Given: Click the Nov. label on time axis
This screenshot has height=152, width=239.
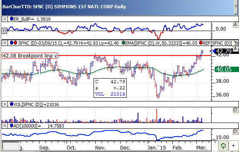Looking at the screenshot, I should [100, 147].
